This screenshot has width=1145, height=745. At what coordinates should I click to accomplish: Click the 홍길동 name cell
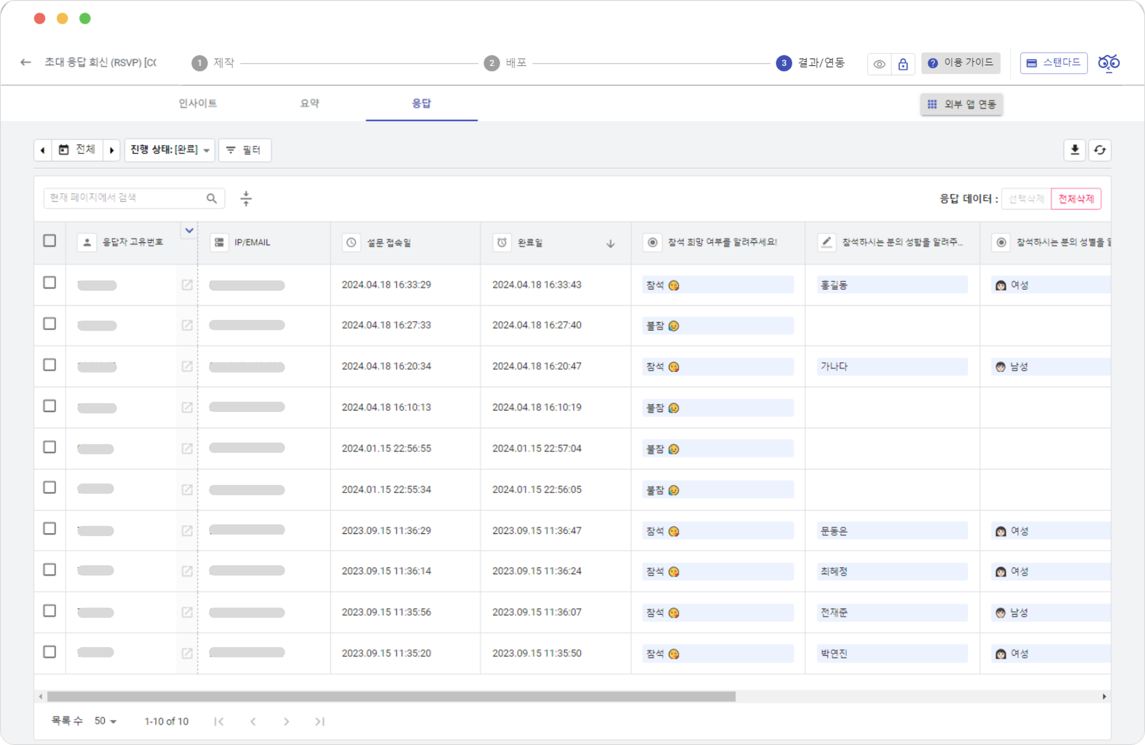coord(892,285)
